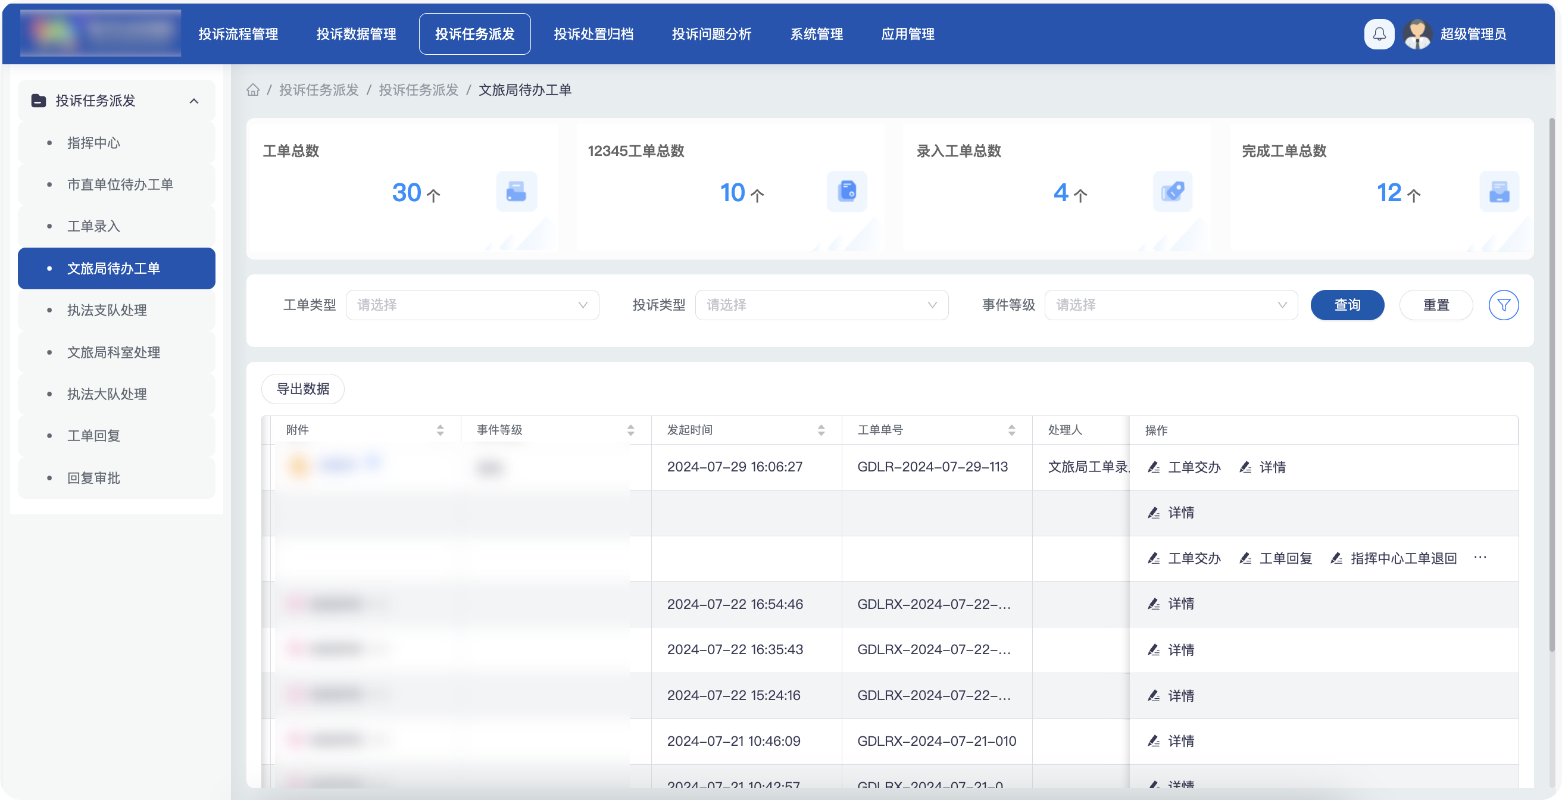Open 执法大队处理 in the sidebar
Viewport: 1562px width, 800px height.
tap(117, 394)
